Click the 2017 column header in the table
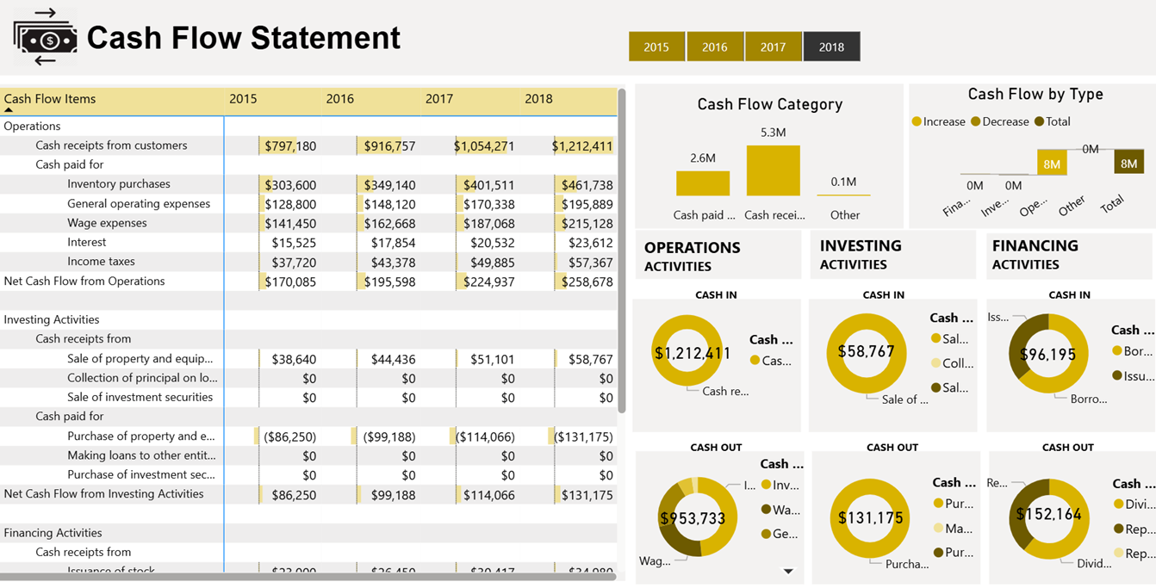 click(x=439, y=99)
